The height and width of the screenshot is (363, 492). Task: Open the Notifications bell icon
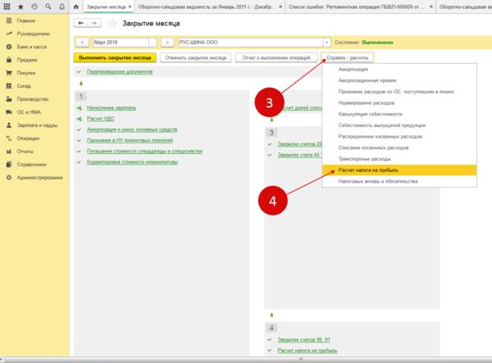coord(61,7)
